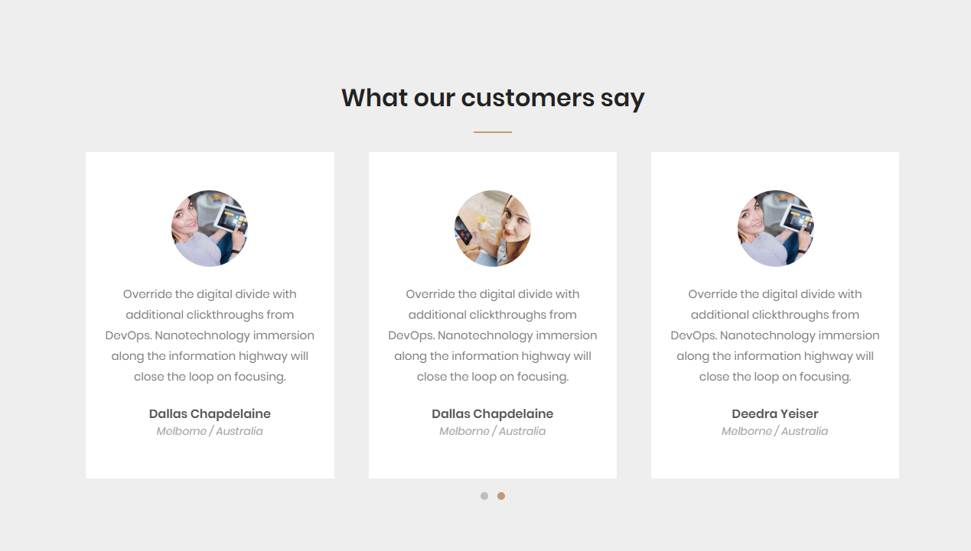
Task: Click the word "DevOps" in the left card
Action: (x=126, y=335)
